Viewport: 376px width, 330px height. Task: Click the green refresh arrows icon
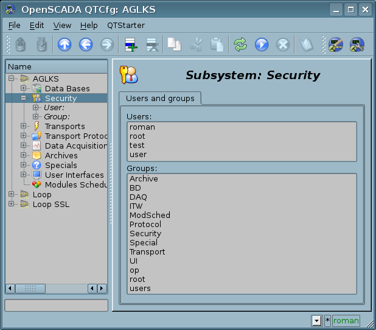(240, 44)
